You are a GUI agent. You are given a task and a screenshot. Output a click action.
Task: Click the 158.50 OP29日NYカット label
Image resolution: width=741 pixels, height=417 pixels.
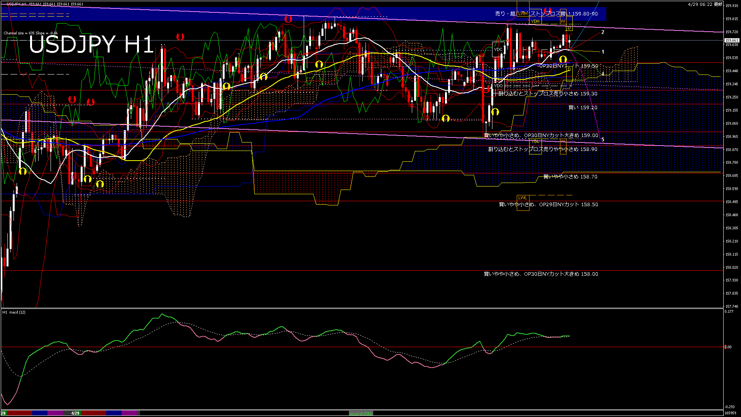pos(548,205)
